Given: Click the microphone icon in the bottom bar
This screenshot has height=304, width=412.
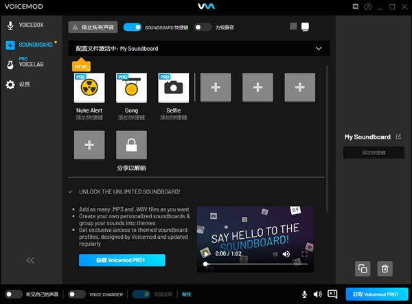Looking at the screenshot, I should click(304, 294).
